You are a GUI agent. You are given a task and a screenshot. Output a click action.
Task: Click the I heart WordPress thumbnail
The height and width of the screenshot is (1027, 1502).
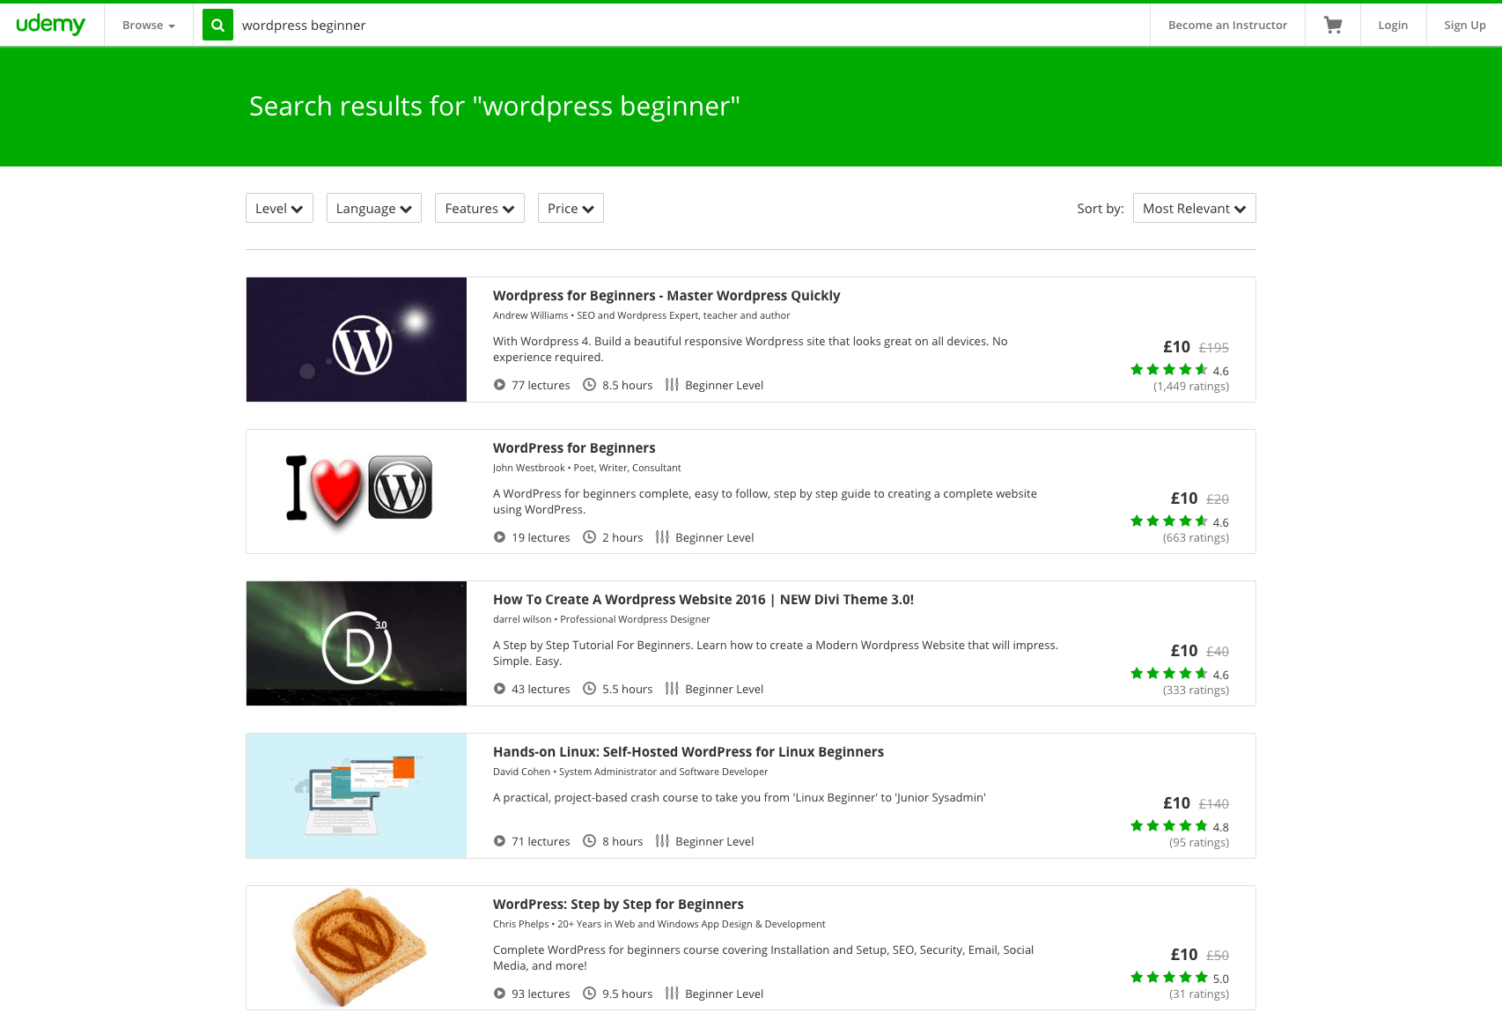357,491
